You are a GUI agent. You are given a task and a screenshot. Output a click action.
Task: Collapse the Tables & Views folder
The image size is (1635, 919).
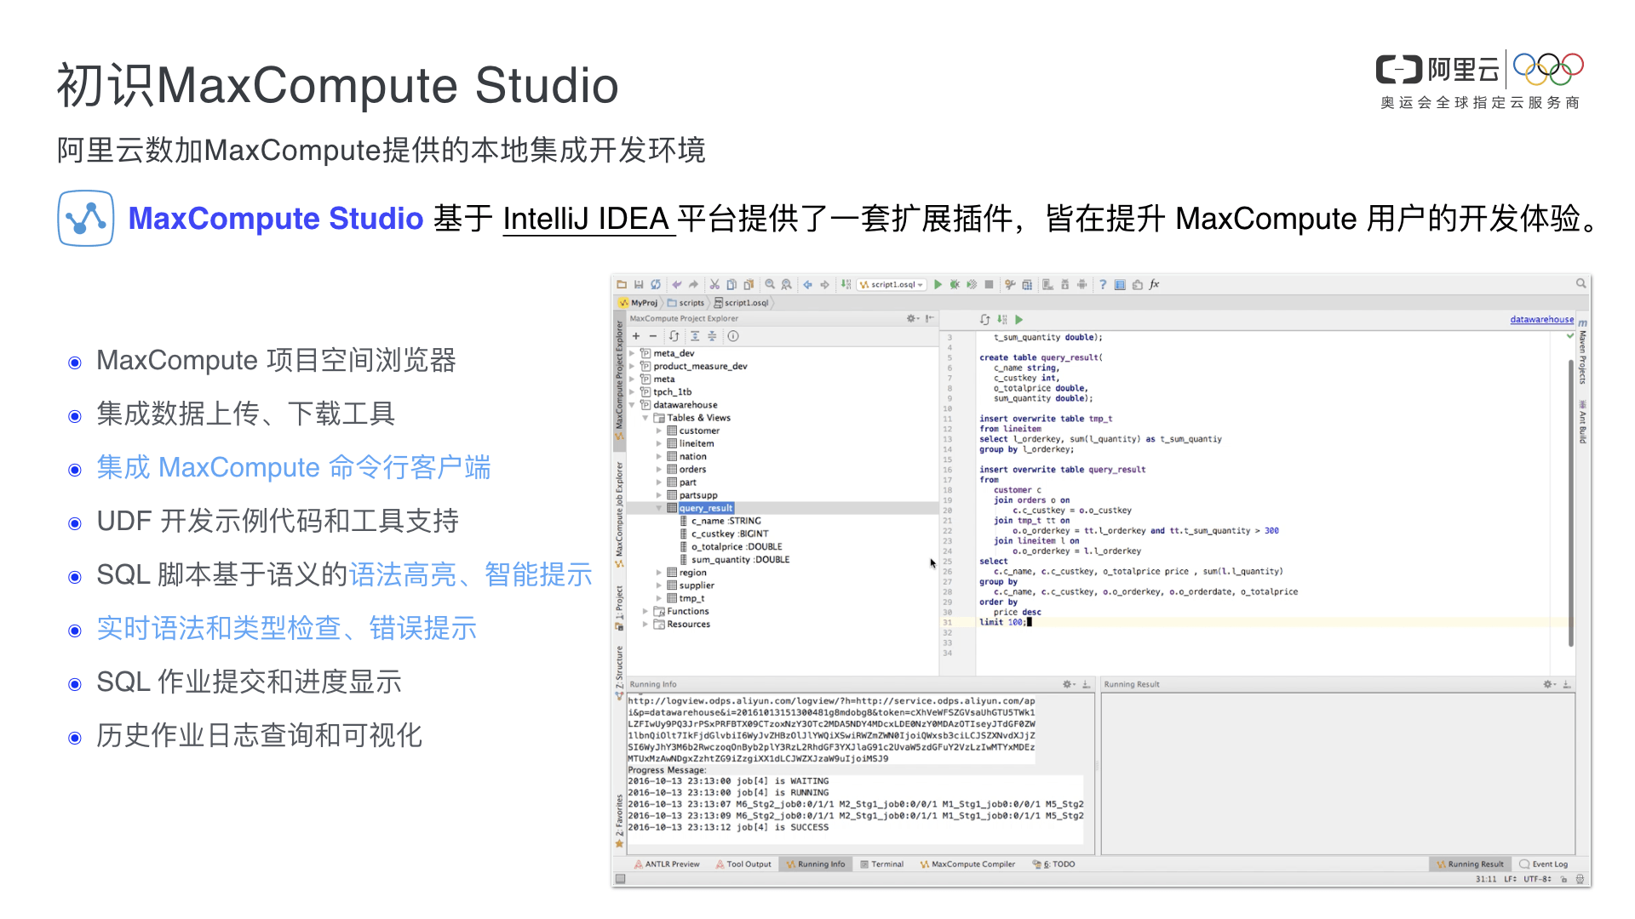[645, 418]
